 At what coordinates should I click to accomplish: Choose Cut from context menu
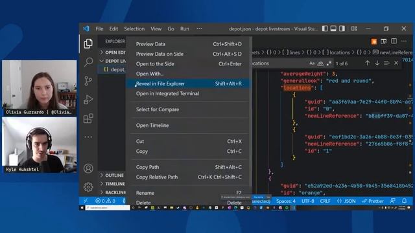click(x=189, y=141)
